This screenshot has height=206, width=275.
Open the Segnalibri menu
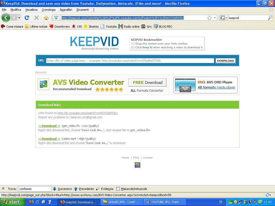pos(66,10)
